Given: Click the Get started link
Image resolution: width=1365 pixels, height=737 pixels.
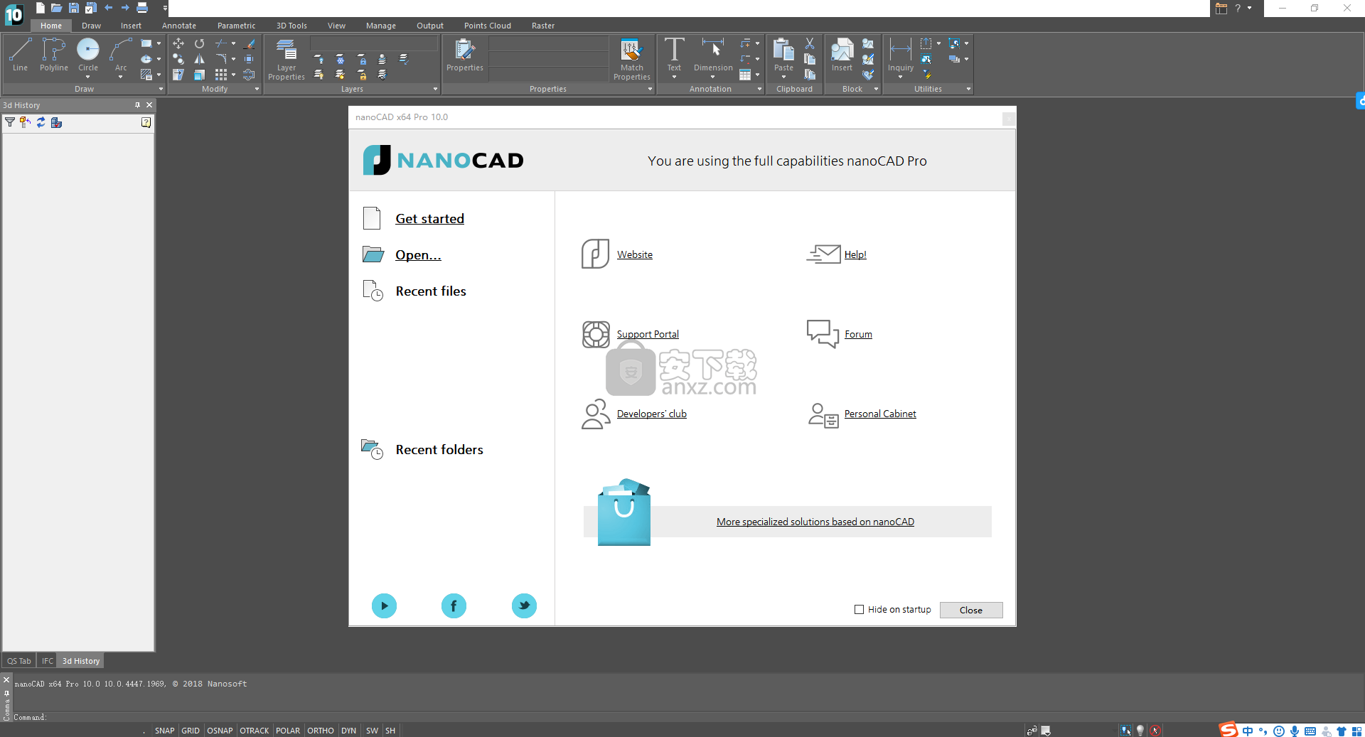Looking at the screenshot, I should tap(429, 219).
